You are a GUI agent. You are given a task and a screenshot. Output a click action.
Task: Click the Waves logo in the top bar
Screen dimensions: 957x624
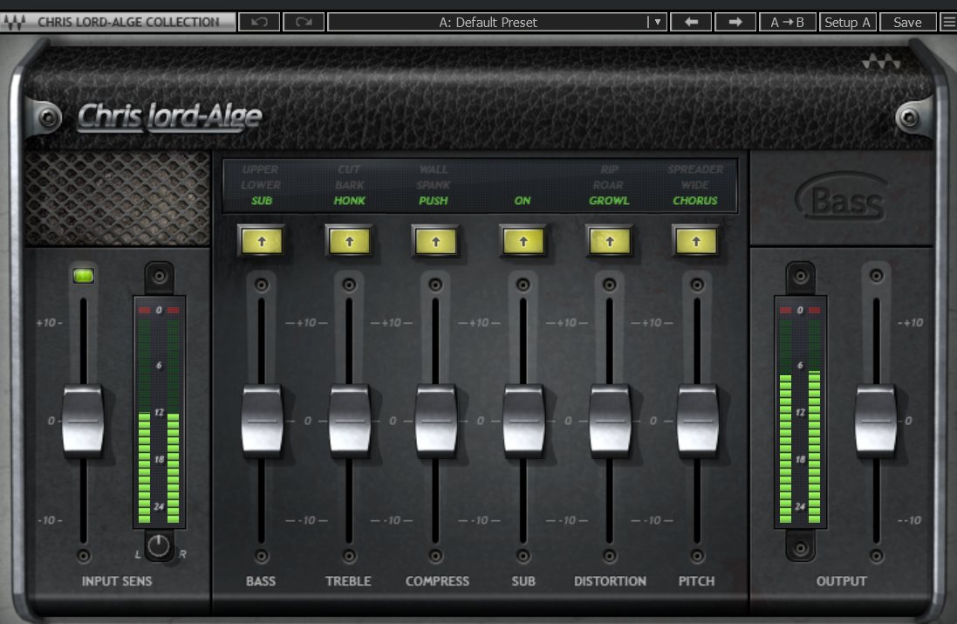pos(14,22)
